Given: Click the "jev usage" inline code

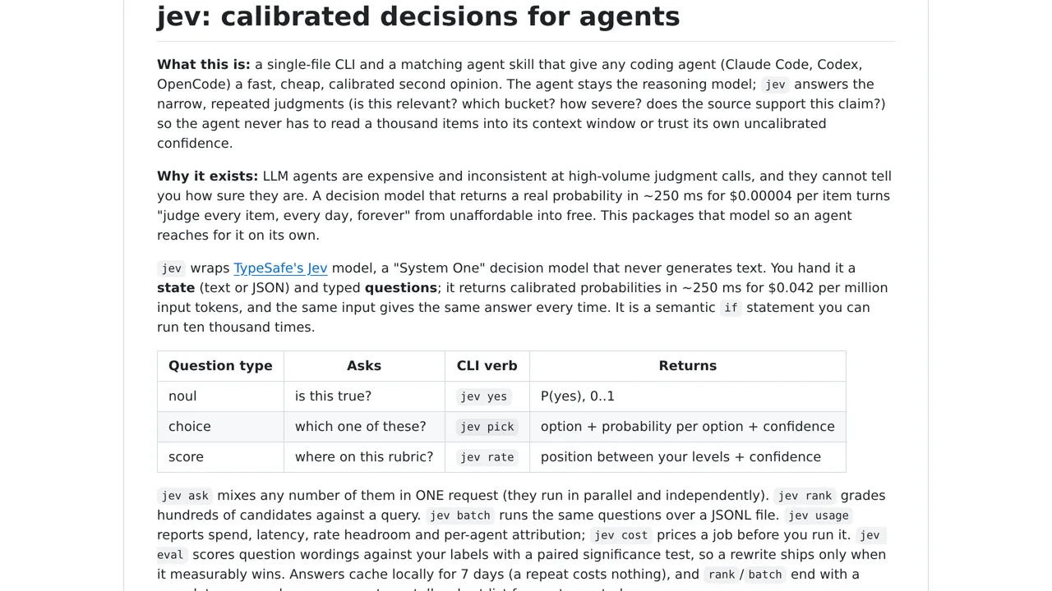Looking at the screenshot, I should [819, 515].
